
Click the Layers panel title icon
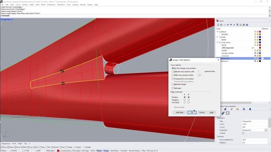click(217, 21)
